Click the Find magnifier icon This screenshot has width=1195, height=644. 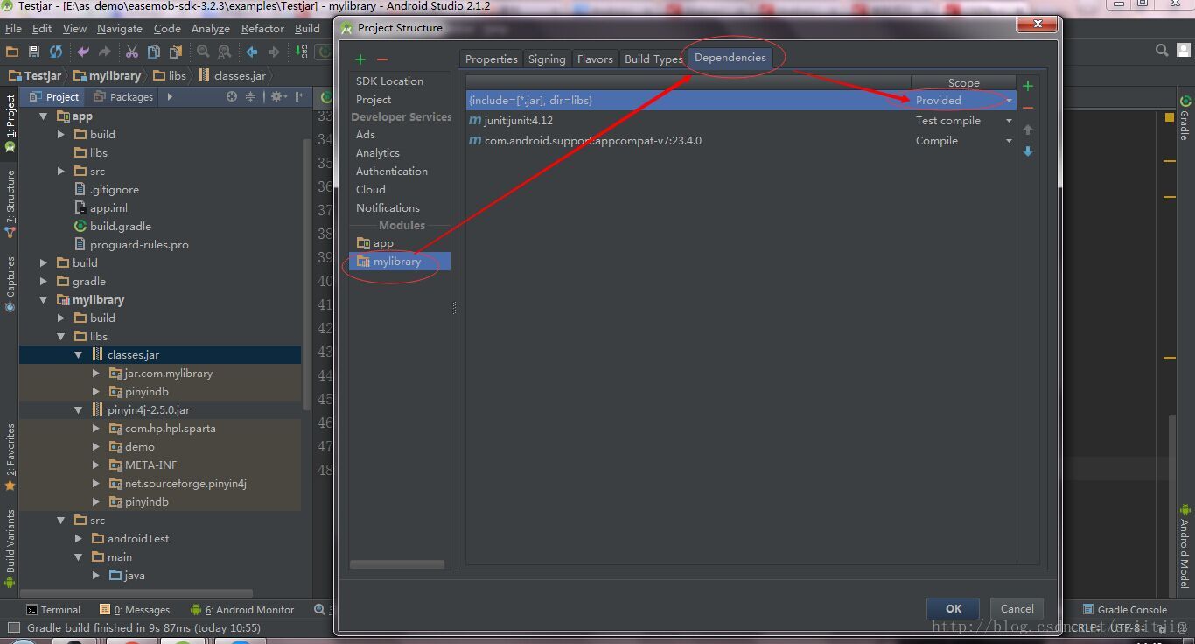[x=203, y=52]
